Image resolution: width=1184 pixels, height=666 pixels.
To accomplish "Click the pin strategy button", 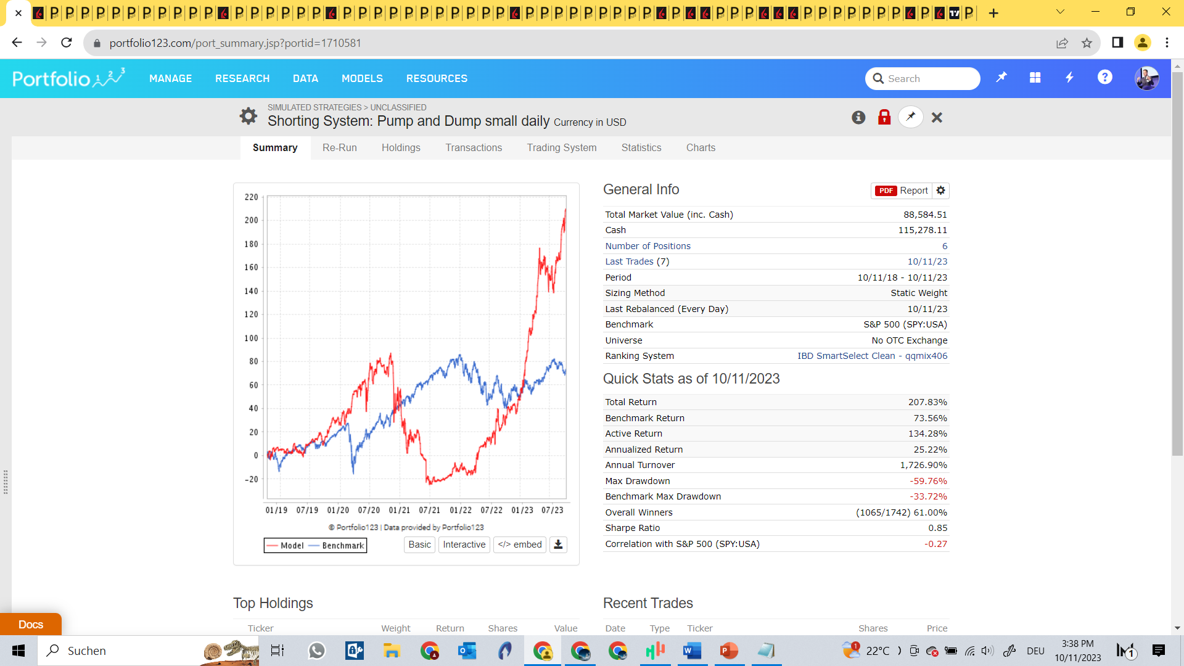I will tap(910, 117).
